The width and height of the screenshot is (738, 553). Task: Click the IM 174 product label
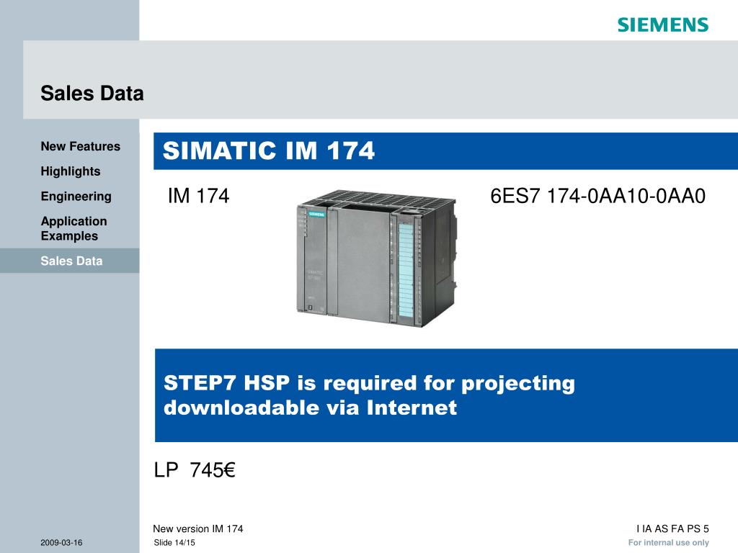tap(198, 196)
